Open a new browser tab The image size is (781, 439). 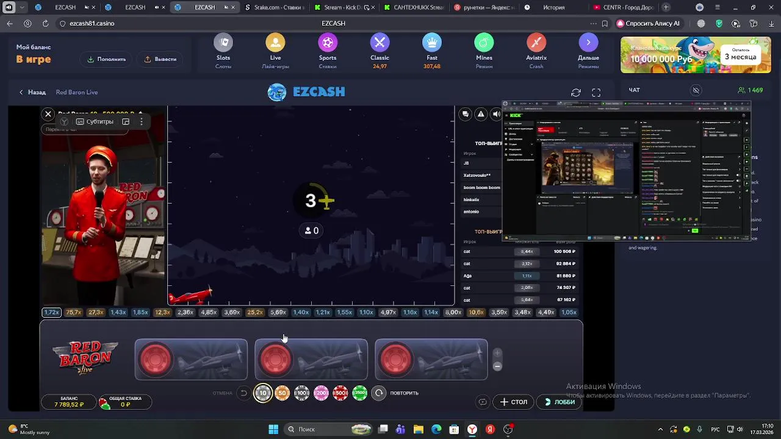point(666,7)
